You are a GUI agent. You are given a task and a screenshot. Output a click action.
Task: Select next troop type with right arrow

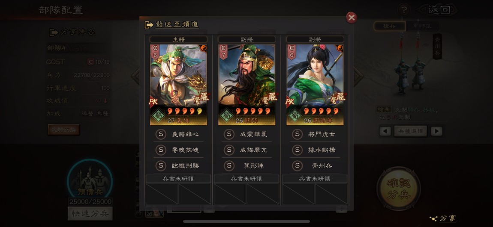coord(436,131)
